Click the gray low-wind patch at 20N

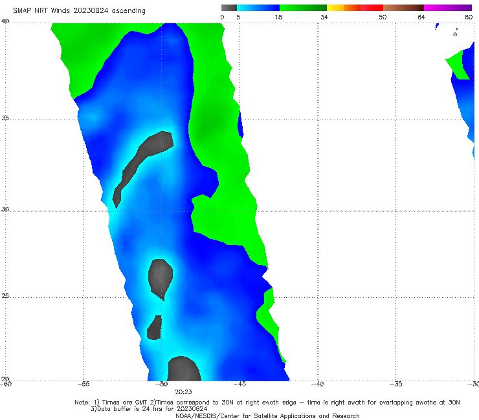pyautogui.click(x=184, y=370)
